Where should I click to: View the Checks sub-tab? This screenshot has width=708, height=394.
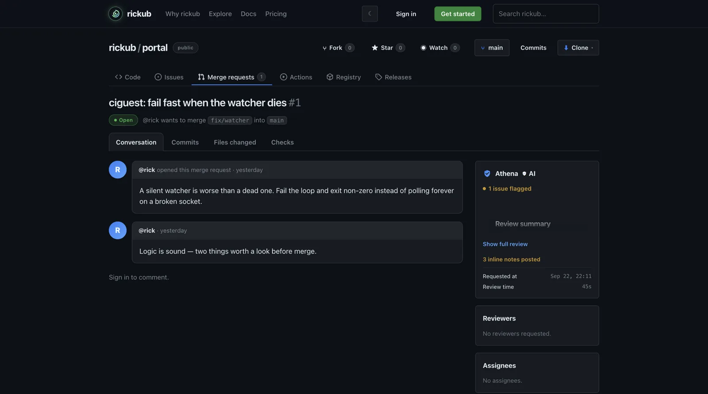(282, 142)
